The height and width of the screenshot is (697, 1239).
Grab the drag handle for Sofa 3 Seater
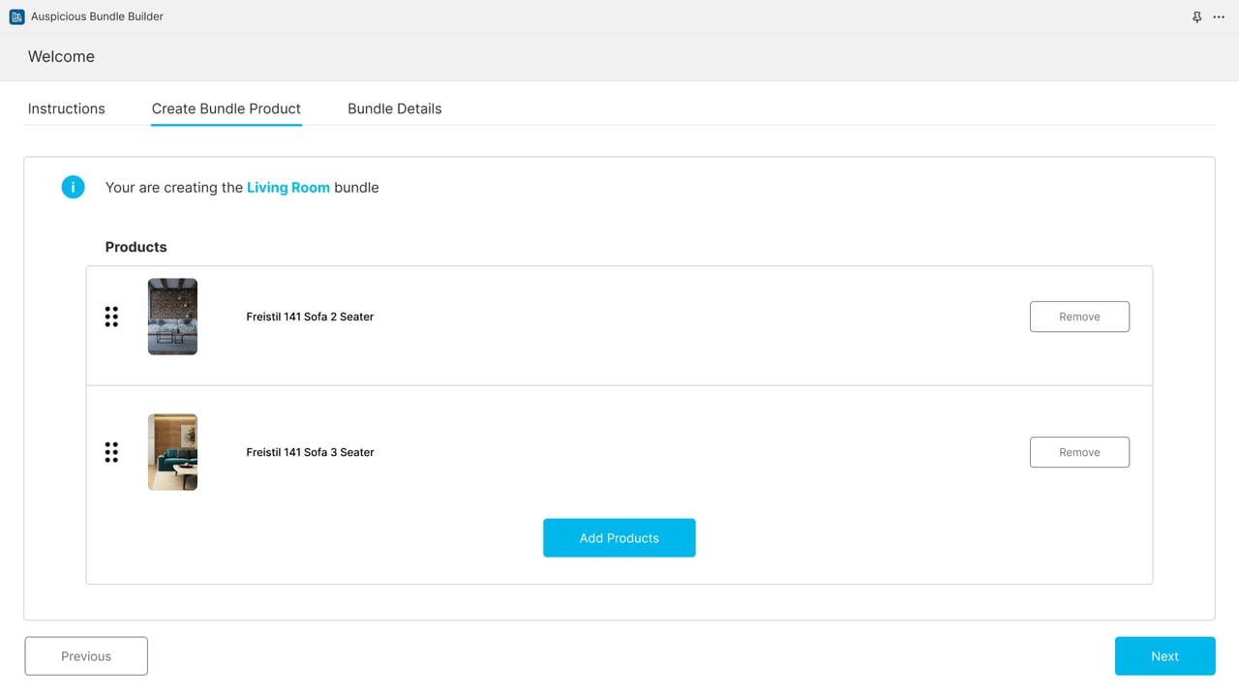click(x=111, y=452)
